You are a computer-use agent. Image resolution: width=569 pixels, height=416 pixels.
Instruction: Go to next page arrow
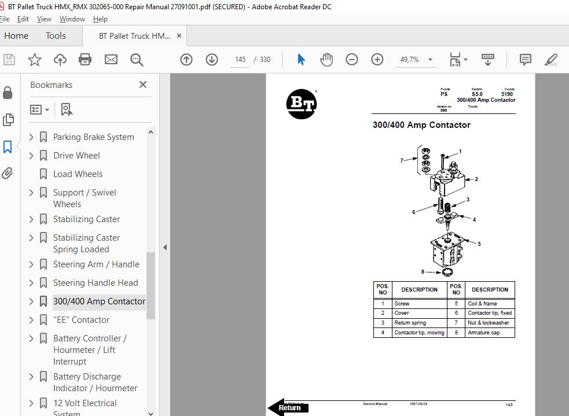click(x=211, y=60)
